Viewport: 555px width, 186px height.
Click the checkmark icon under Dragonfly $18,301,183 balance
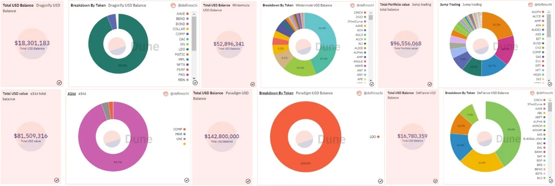[59, 83]
